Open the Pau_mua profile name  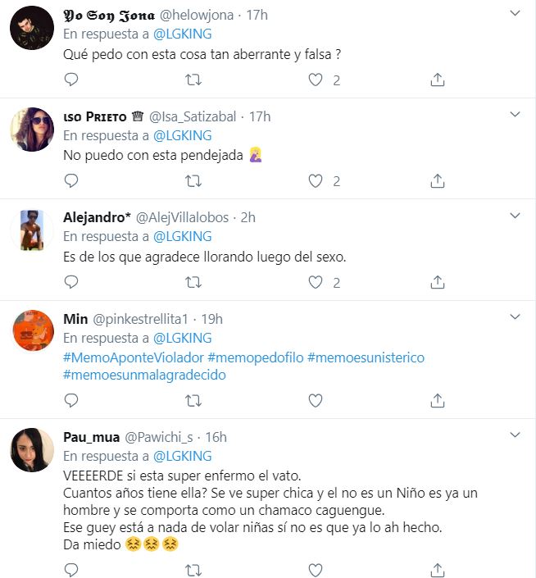click(91, 437)
